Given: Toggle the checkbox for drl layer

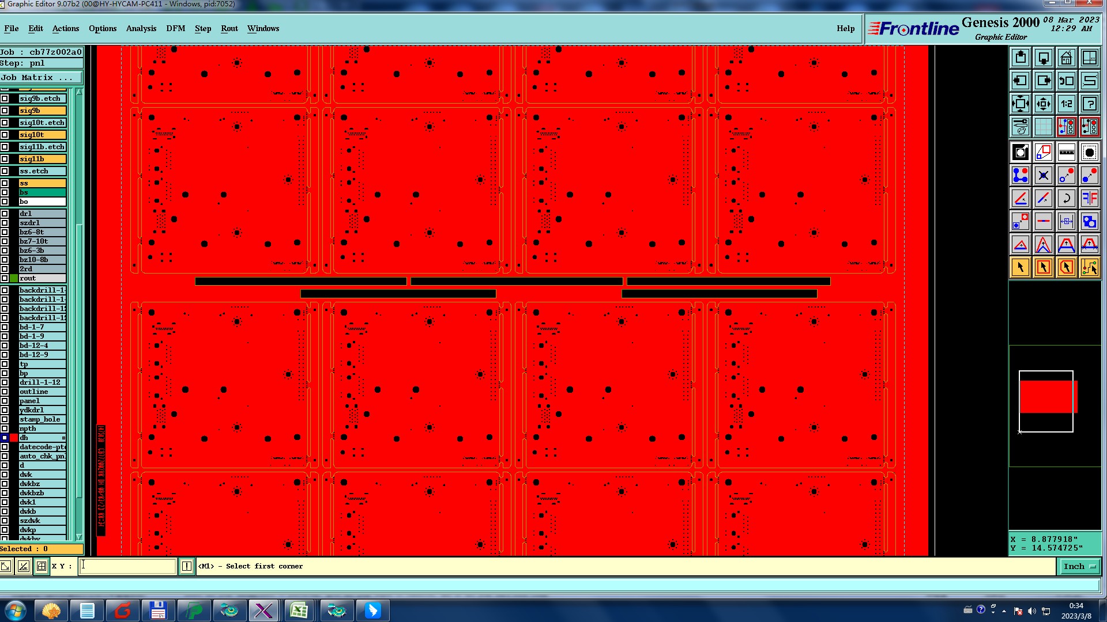Looking at the screenshot, I should [x=5, y=214].
